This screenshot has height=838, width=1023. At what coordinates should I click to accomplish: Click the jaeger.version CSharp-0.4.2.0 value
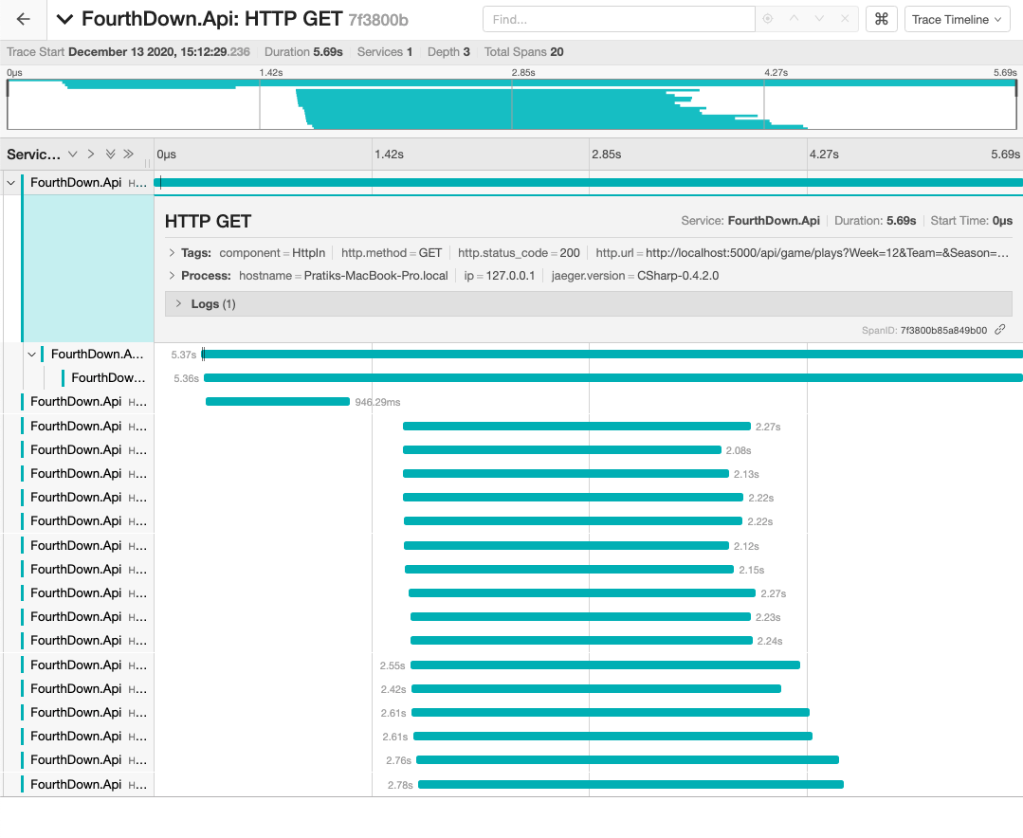coord(678,276)
